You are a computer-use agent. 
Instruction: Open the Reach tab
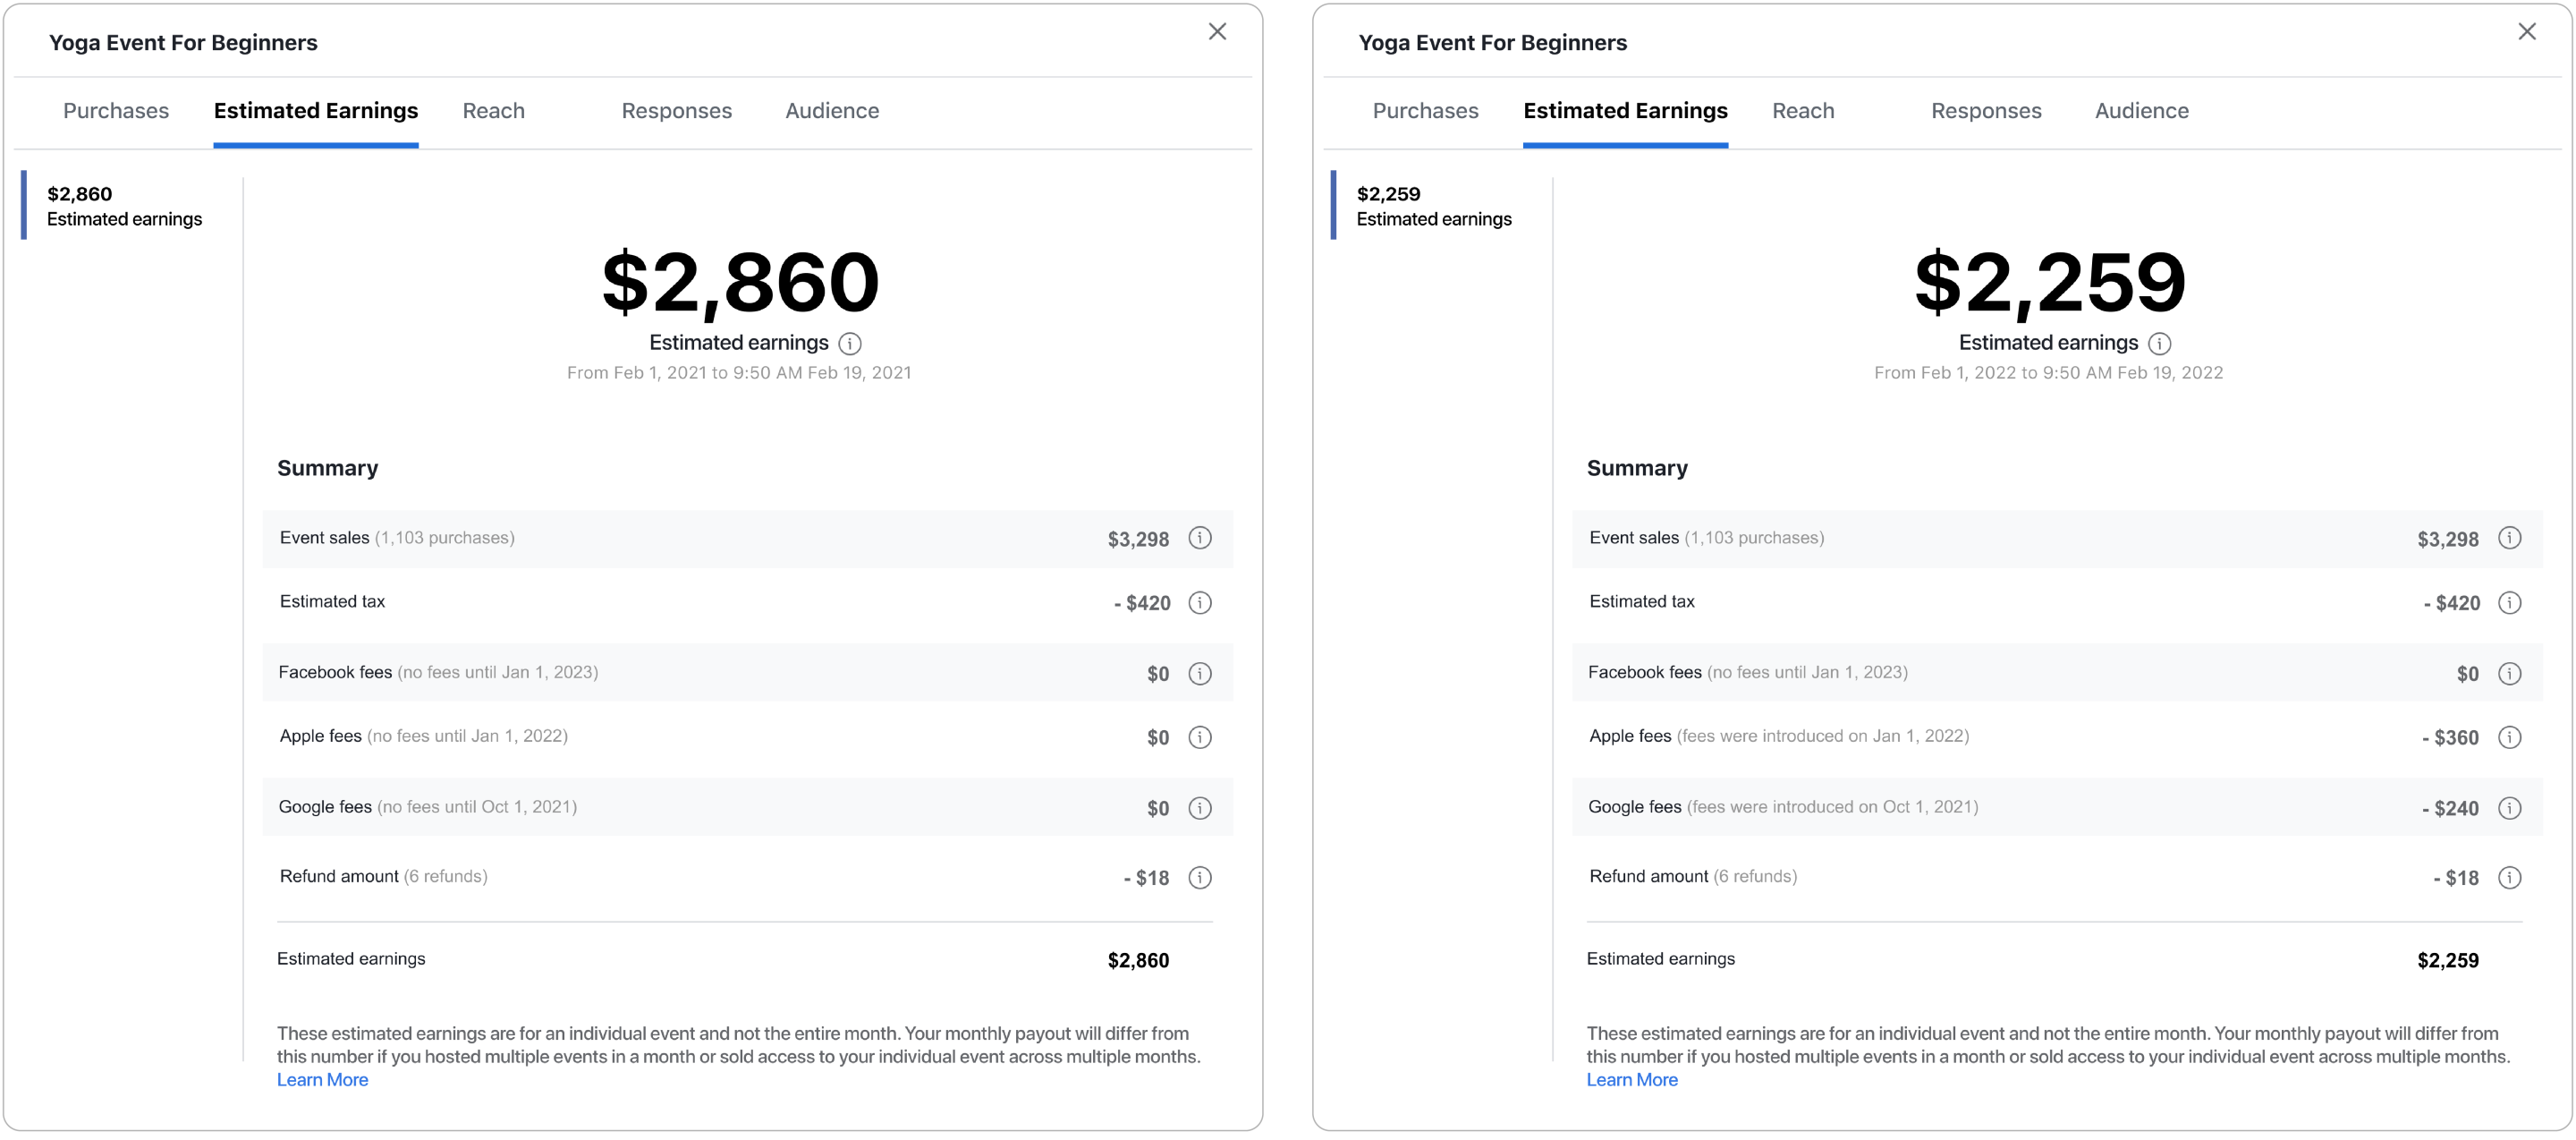(493, 111)
